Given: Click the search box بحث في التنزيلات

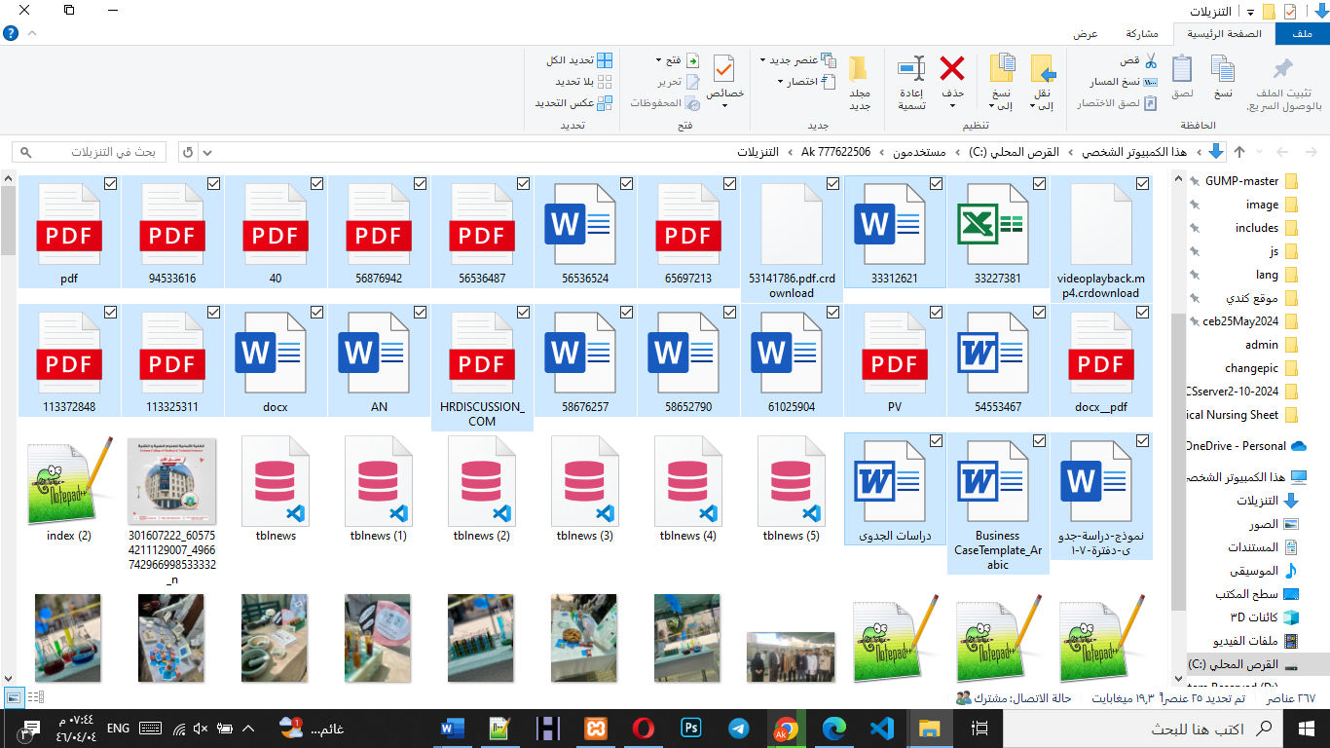Looking at the screenshot, I should tap(90, 152).
